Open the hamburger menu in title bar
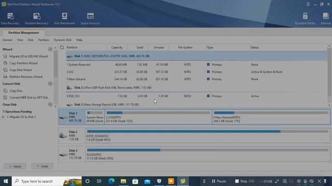 click(x=308, y=4)
